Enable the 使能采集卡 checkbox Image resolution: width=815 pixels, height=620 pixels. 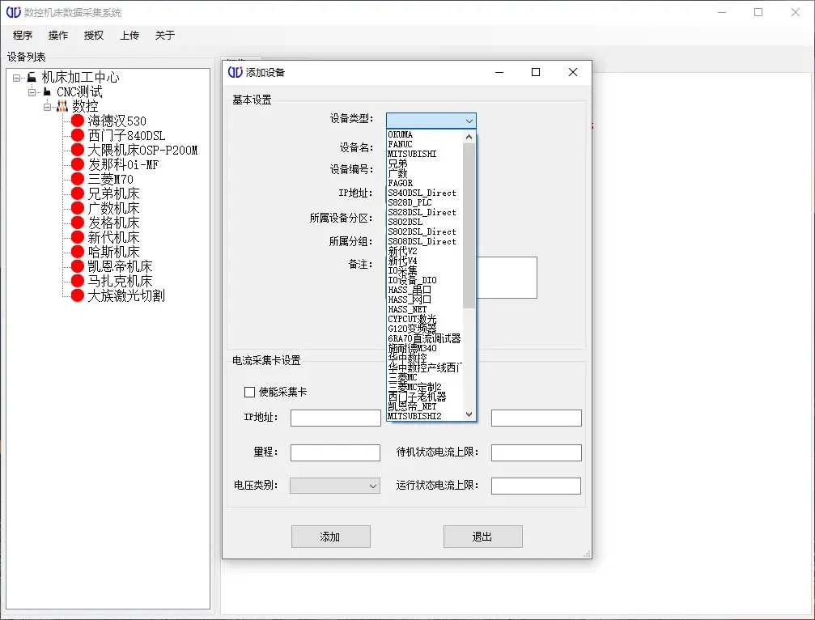pyautogui.click(x=249, y=392)
